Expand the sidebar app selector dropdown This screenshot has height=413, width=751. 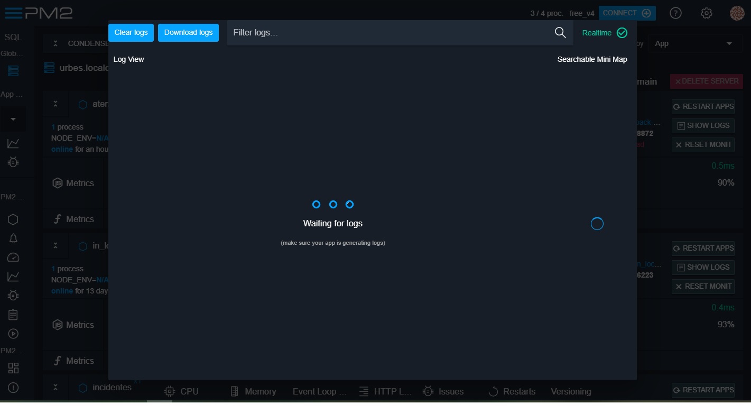point(13,118)
